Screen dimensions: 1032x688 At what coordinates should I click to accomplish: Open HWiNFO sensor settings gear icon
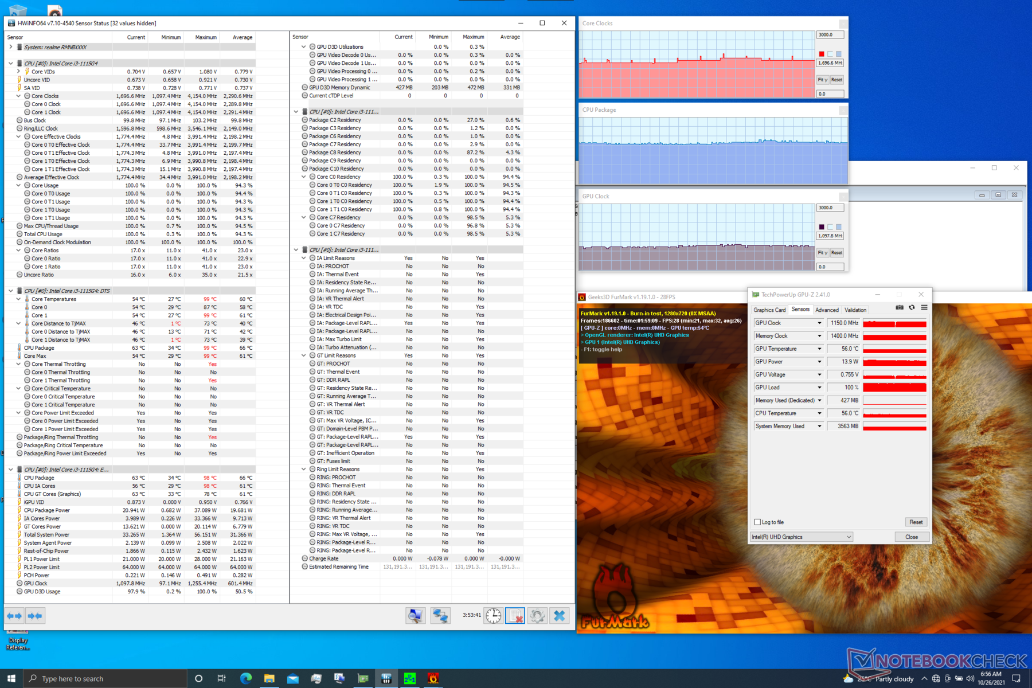point(537,616)
